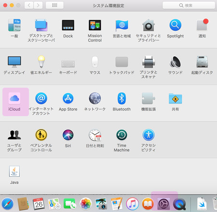Open ペアレンタルコントロール pane
Viewport: 217px width, 212px height.
[x=41, y=135]
